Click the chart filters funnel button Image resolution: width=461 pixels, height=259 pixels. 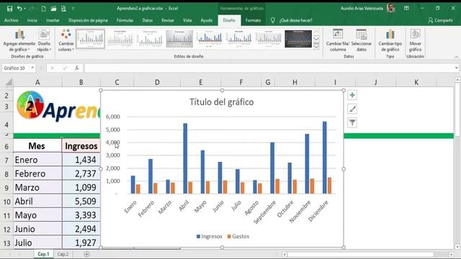tap(352, 122)
